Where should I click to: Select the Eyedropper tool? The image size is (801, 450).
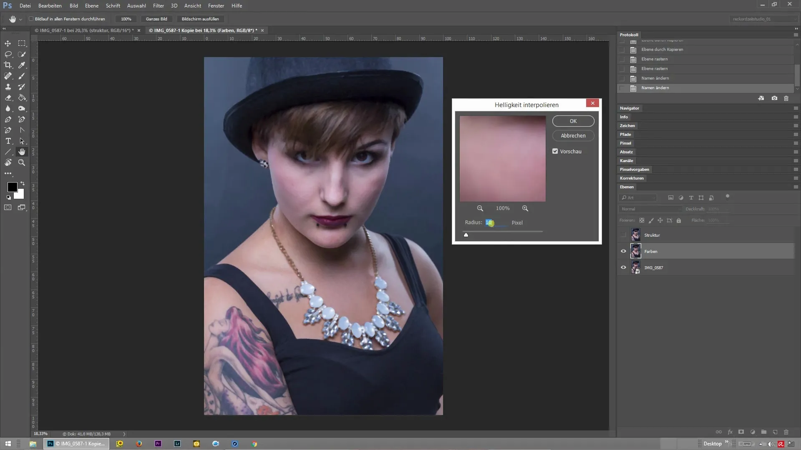[x=22, y=65]
